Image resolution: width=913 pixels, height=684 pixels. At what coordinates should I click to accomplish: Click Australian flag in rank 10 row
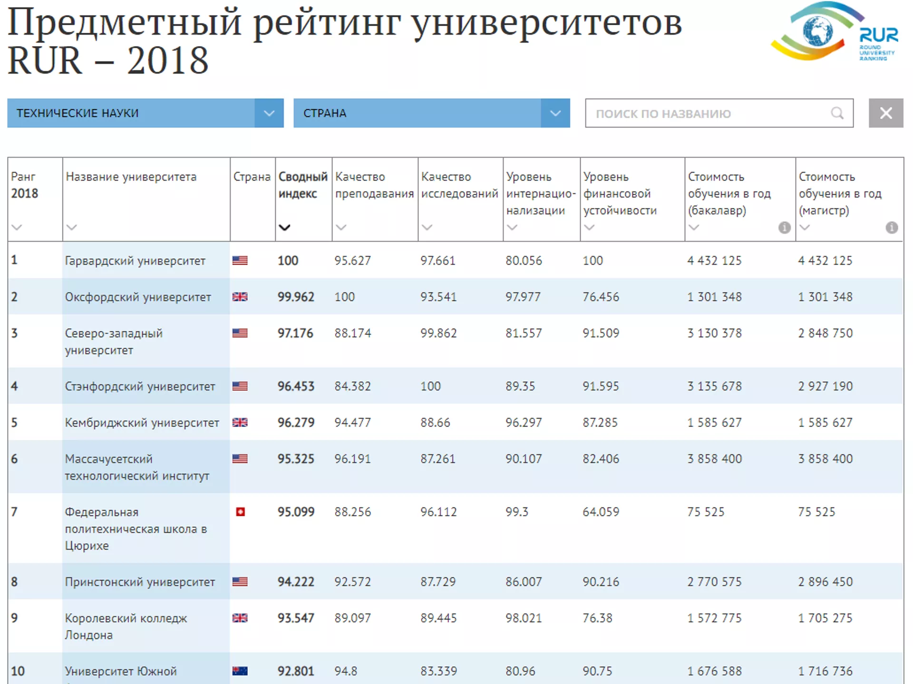pyautogui.click(x=240, y=671)
